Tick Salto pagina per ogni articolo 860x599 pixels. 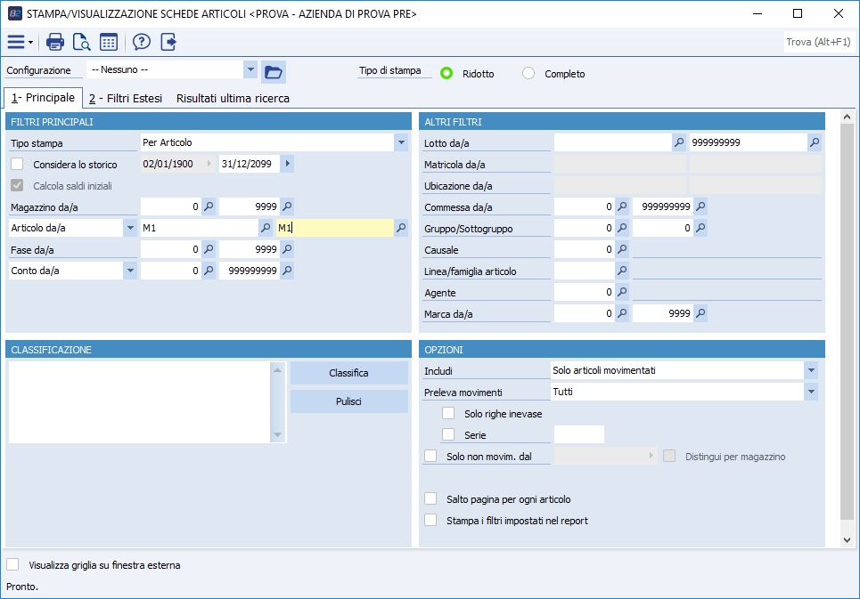pyautogui.click(x=431, y=499)
